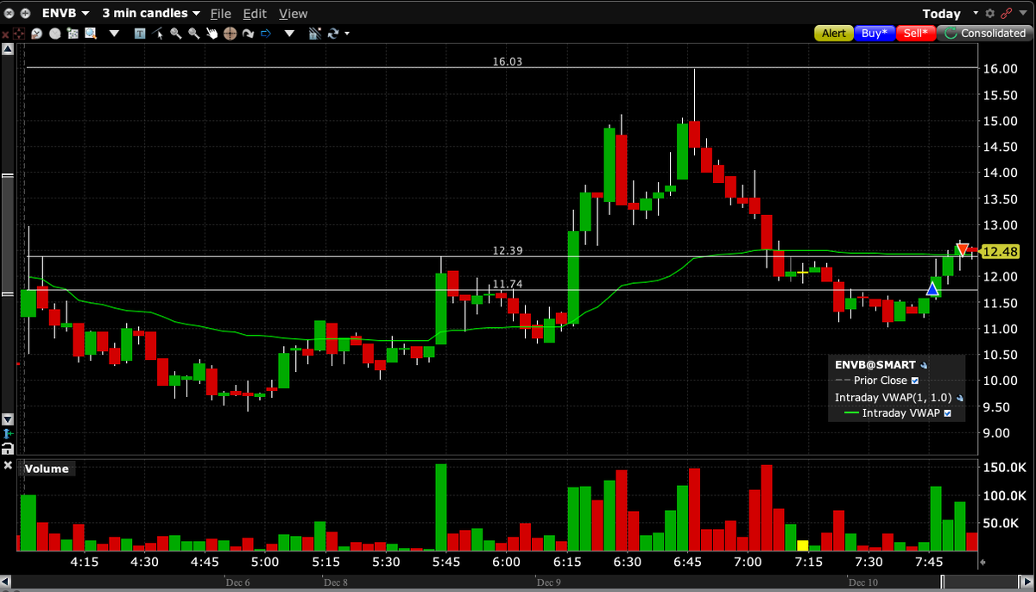Click the Dec 9 date marker

click(547, 582)
